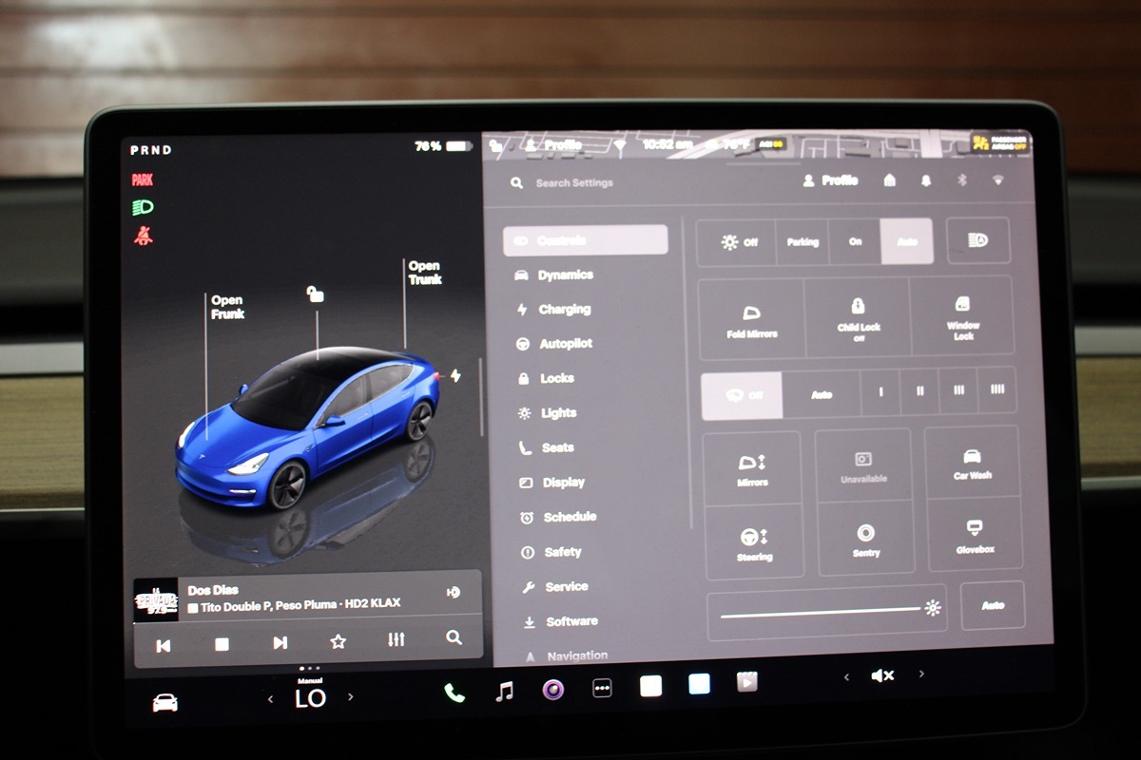The width and height of the screenshot is (1141, 760).
Task: Tap the Car Wash mode icon
Action: tap(973, 463)
